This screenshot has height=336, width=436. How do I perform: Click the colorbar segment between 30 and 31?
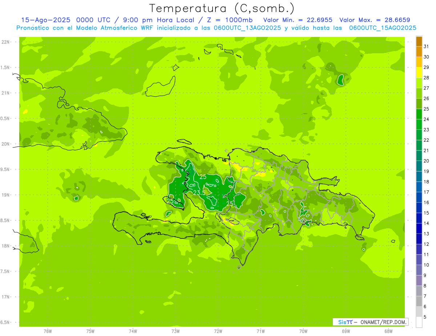point(419,52)
